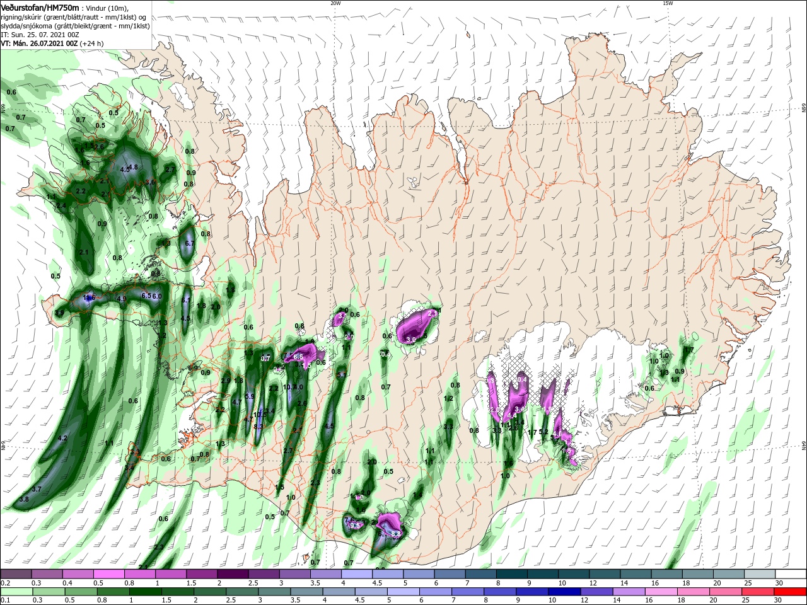Select the rigning/skúrir legend description line
Viewport: 807px width, 605px height.
pos(73,17)
